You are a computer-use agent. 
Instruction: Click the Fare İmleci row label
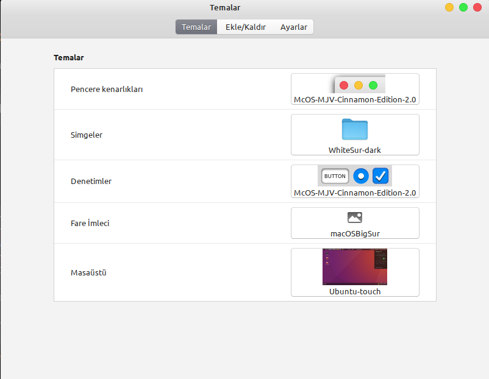click(x=90, y=223)
